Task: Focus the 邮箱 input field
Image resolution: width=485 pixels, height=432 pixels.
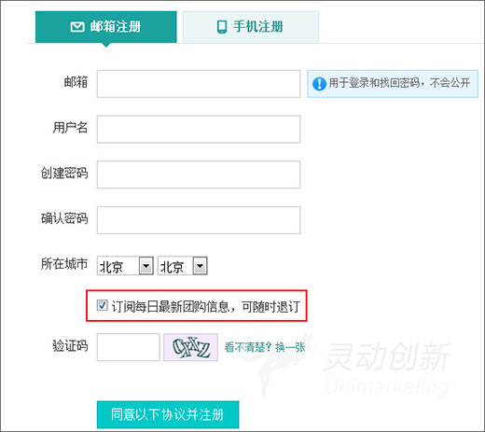Action: (x=199, y=84)
